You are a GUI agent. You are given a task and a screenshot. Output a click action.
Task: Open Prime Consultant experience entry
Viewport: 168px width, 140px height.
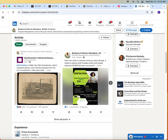click(x=30, y=132)
